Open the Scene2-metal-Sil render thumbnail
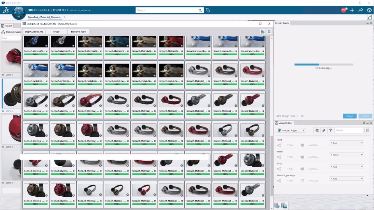 (35, 70)
